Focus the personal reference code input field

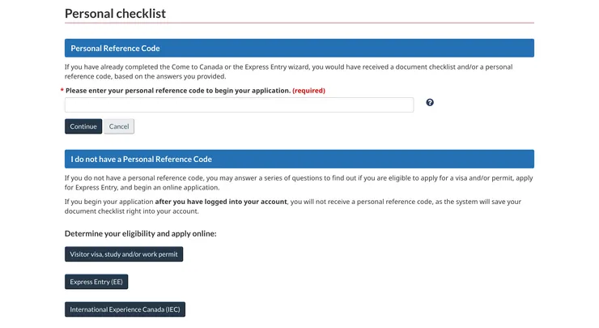(x=239, y=104)
